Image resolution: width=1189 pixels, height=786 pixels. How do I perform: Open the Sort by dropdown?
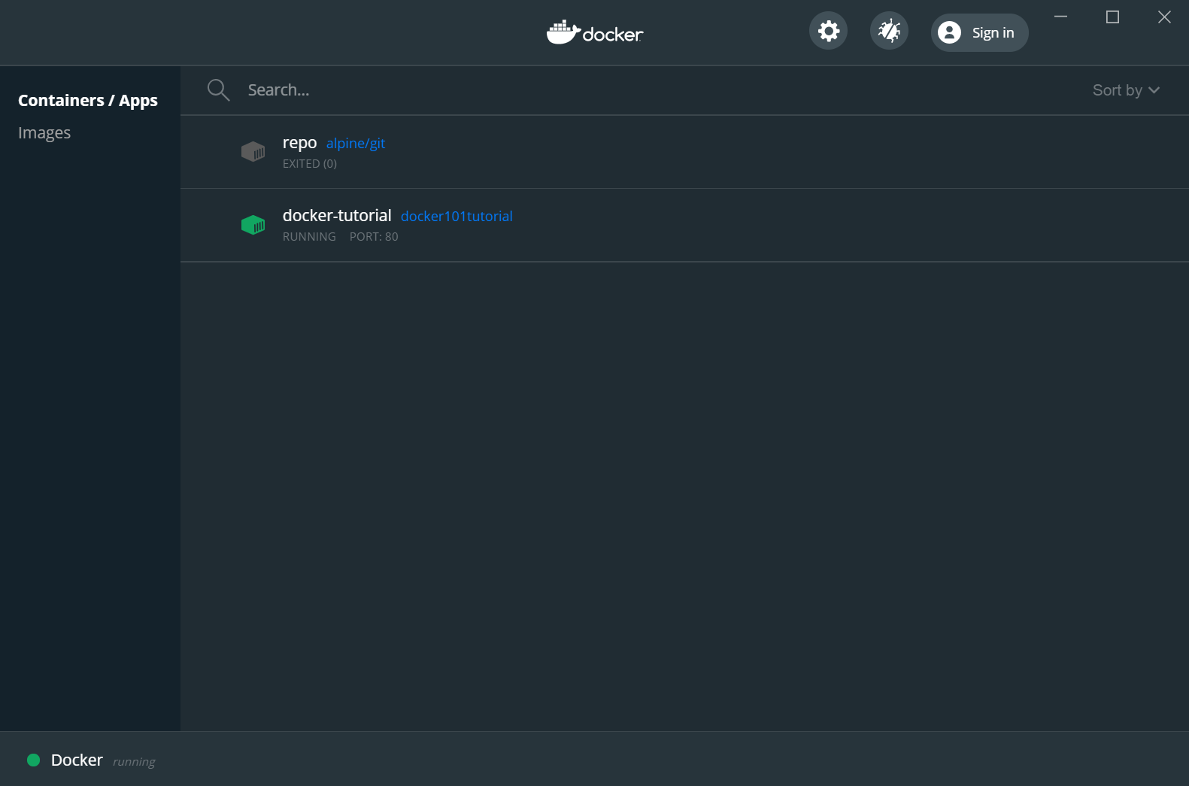click(1117, 90)
